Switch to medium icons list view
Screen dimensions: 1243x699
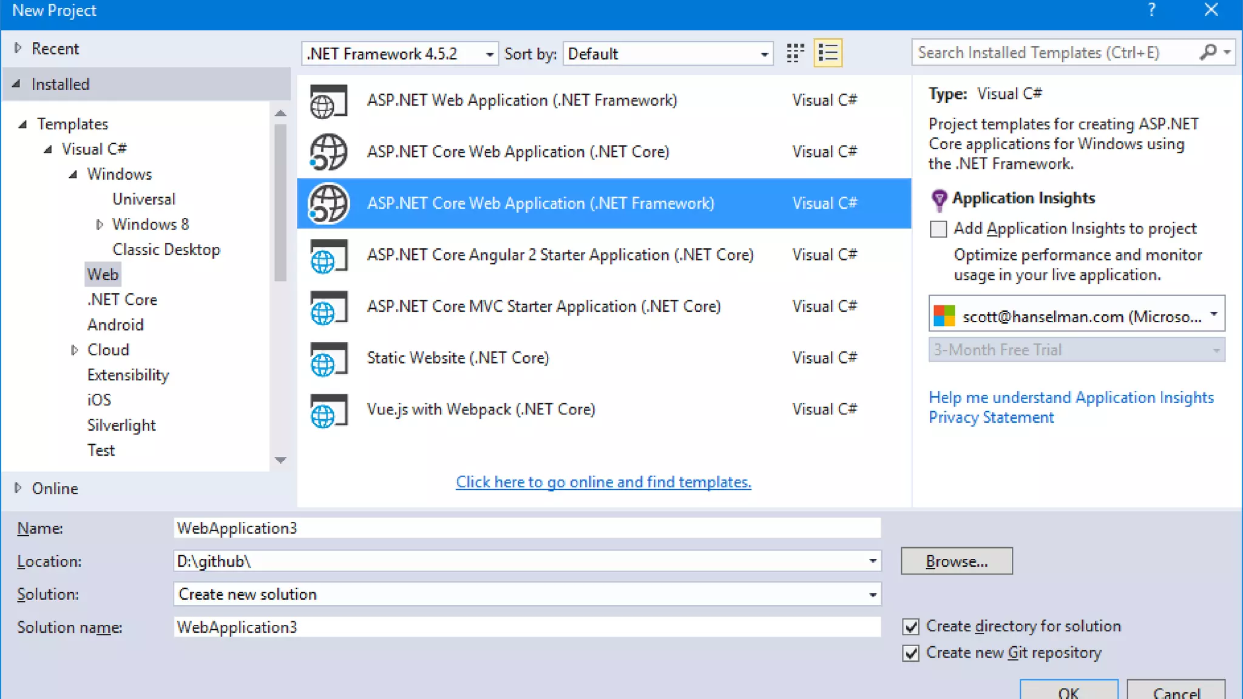click(828, 53)
